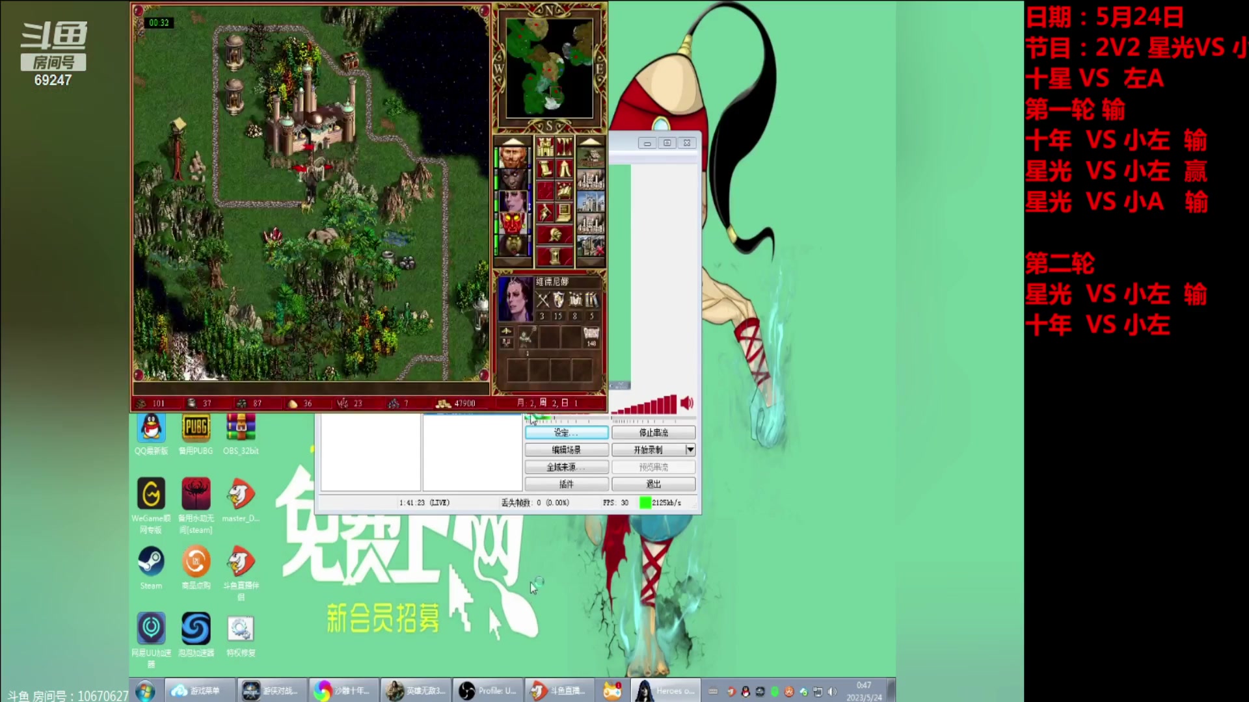Select the blue-sky castle town in list
The image size is (1249, 702).
(x=591, y=201)
